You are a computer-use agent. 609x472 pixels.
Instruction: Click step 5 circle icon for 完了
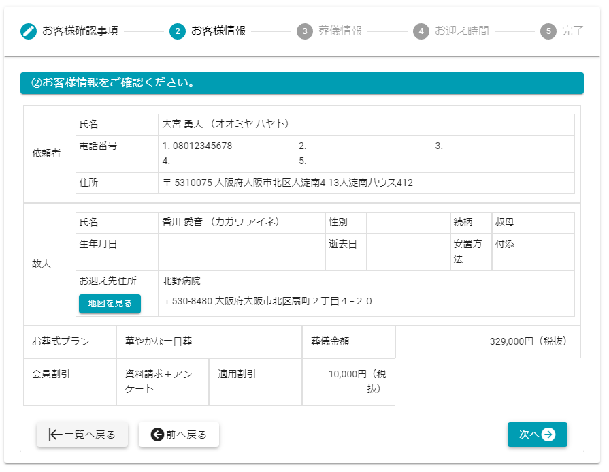pos(548,31)
